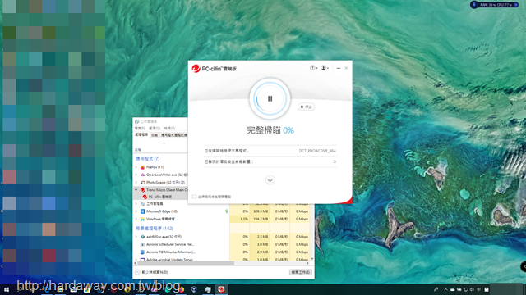Click the 104.2 MB memory cell for Explorer
Screen dimensions: 526x295
261,219
